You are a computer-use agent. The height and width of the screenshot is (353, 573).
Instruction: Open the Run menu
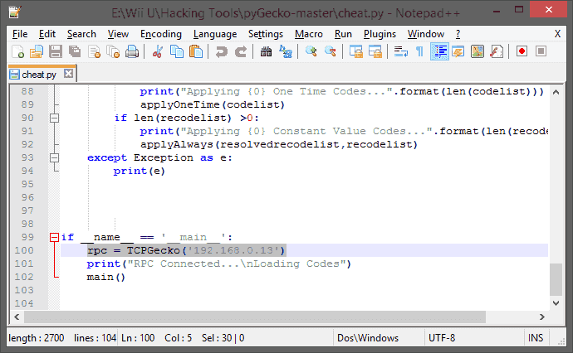[343, 34]
